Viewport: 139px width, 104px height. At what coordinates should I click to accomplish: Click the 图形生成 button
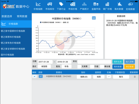point(118,62)
